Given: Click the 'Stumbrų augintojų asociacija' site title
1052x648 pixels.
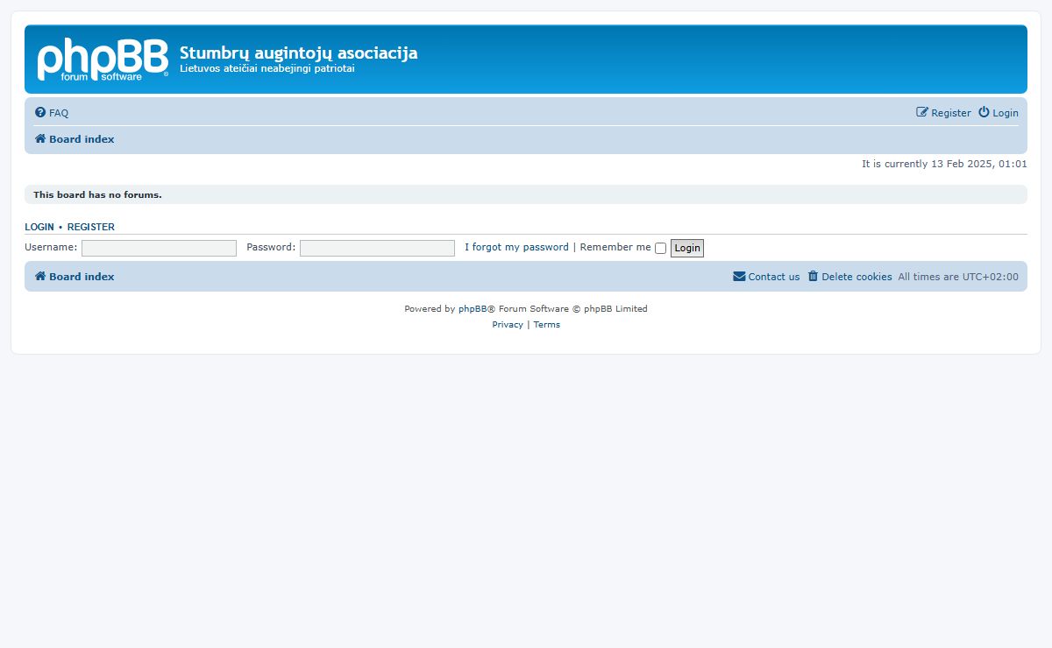Looking at the screenshot, I should click(299, 53).
